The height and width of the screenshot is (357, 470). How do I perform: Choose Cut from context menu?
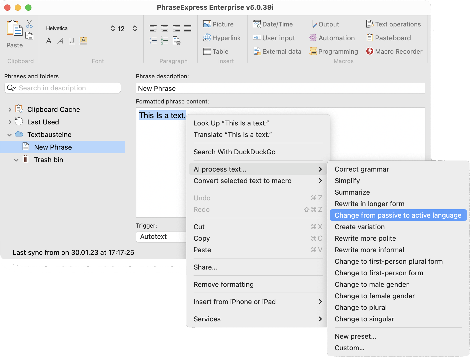click(258, 227)
